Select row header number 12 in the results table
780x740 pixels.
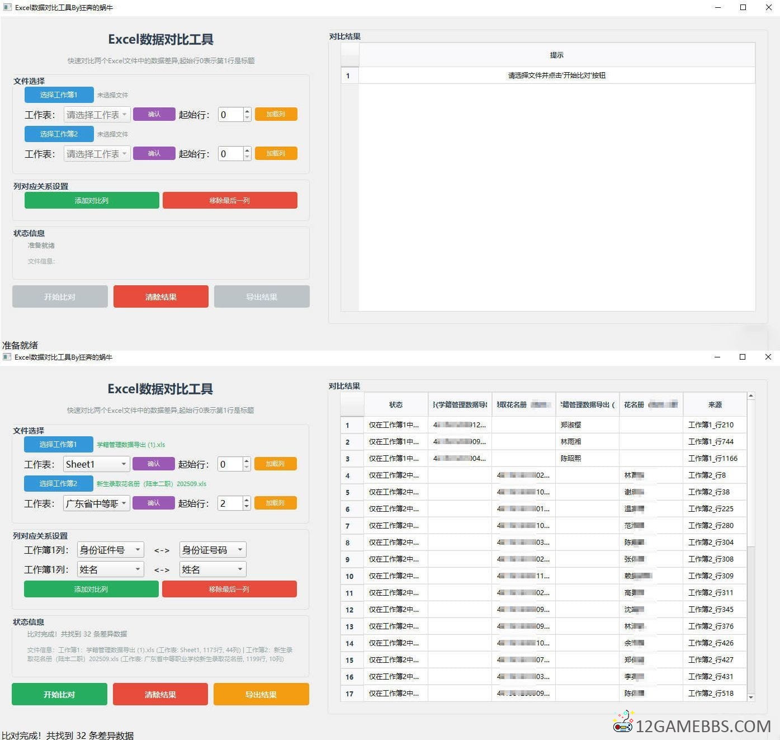coord(350,610)
